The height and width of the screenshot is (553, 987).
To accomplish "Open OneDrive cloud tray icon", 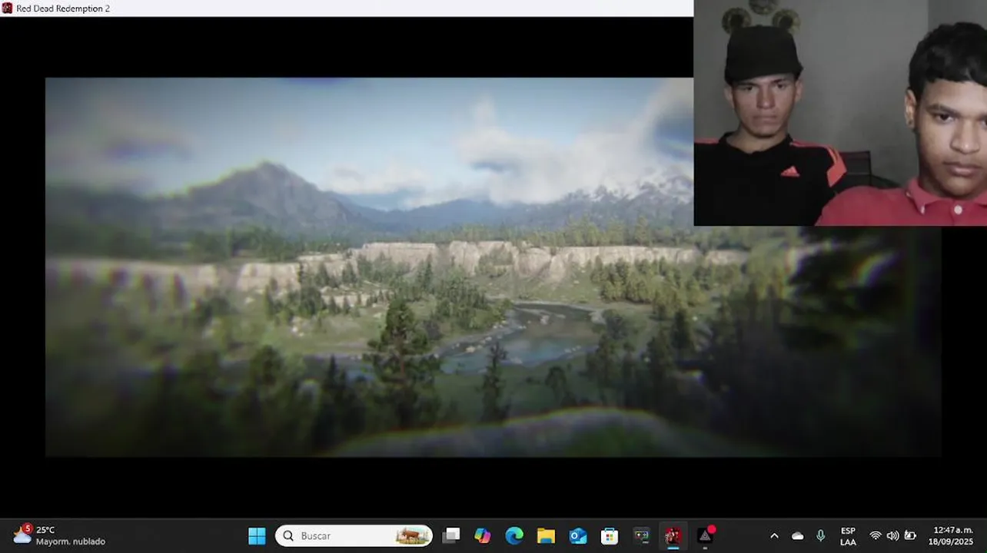I will pos(798,535).
